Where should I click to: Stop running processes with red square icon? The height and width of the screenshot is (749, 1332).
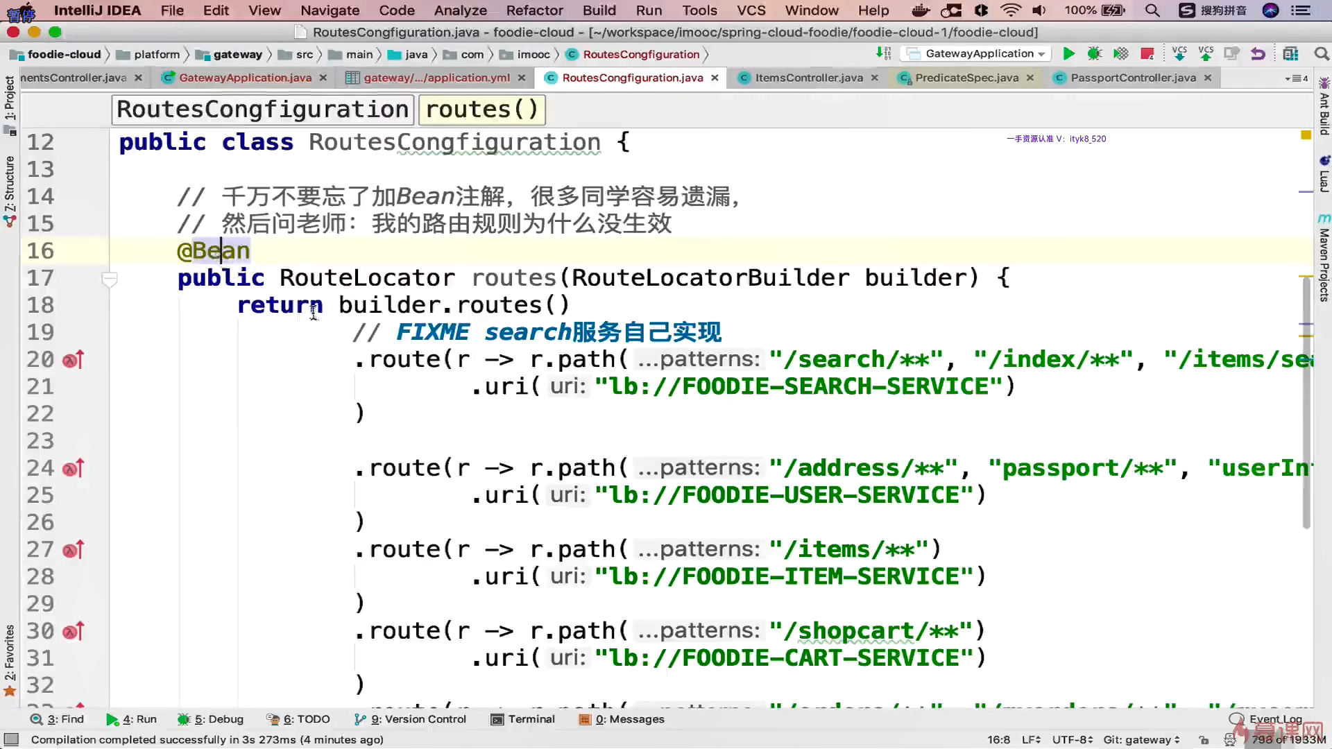(1147, 54)
